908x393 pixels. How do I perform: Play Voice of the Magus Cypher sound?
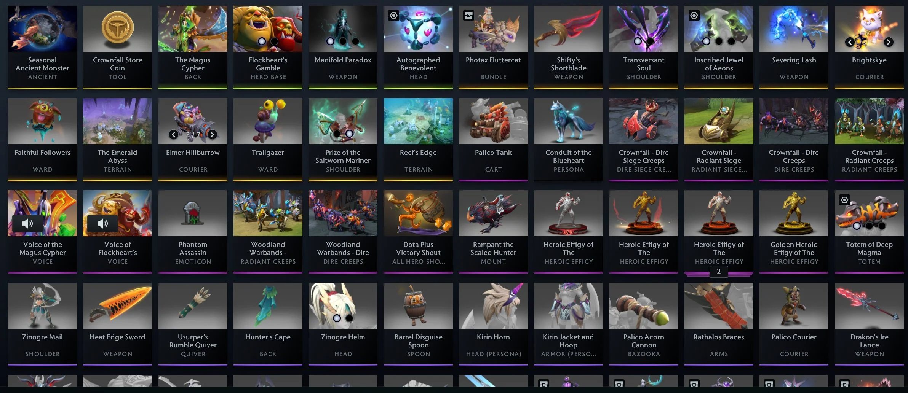coord(27,223)
